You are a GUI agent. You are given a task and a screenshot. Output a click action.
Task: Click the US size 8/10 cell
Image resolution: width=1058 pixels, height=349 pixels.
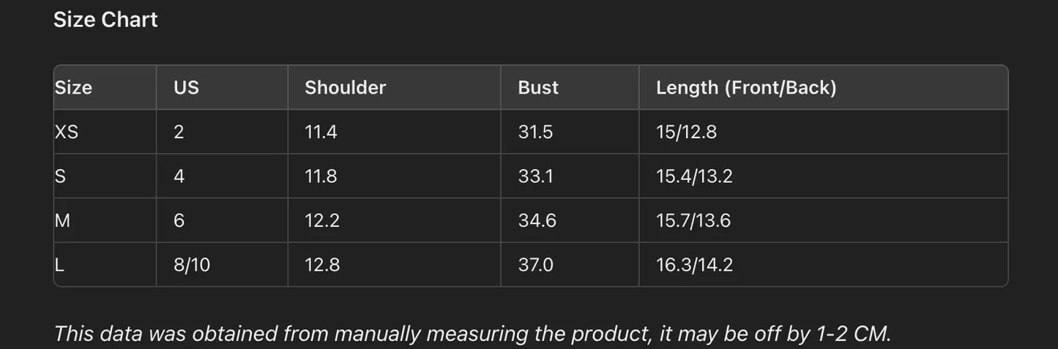pyautogui.click(x=192, y=265)
